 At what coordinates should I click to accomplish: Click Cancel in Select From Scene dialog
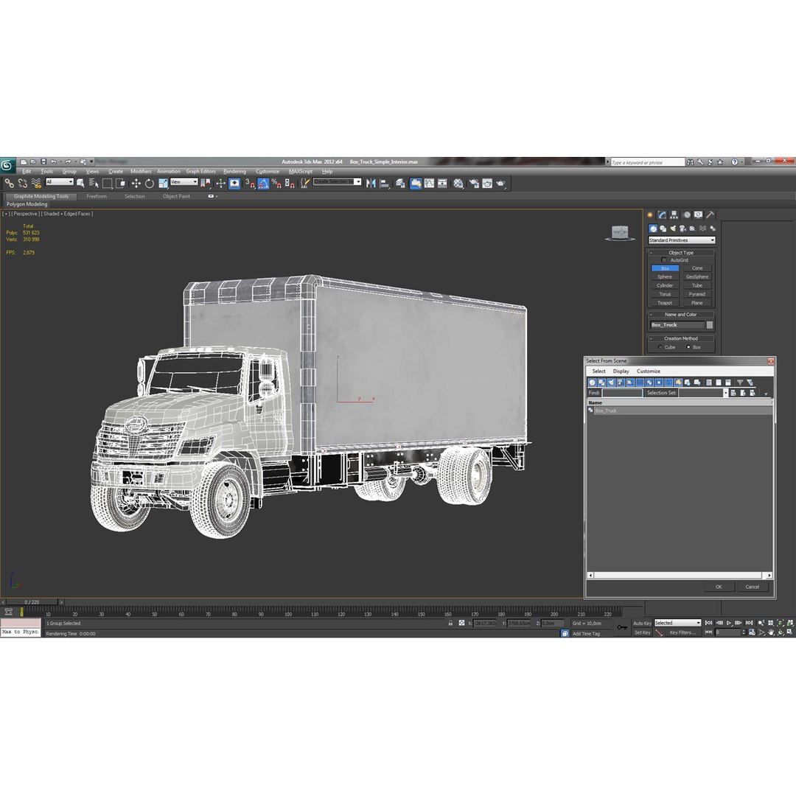(x=753, y=587)
